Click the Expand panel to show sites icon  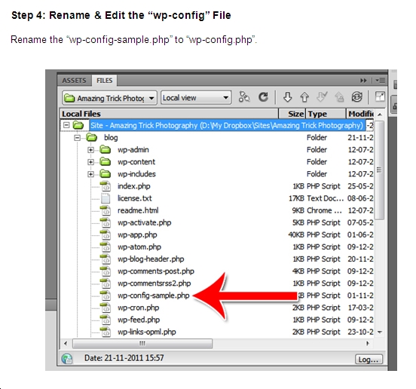click(x=380, y=96)
